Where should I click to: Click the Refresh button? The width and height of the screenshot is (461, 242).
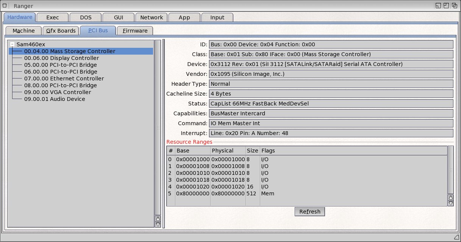[x=309, y=212]
